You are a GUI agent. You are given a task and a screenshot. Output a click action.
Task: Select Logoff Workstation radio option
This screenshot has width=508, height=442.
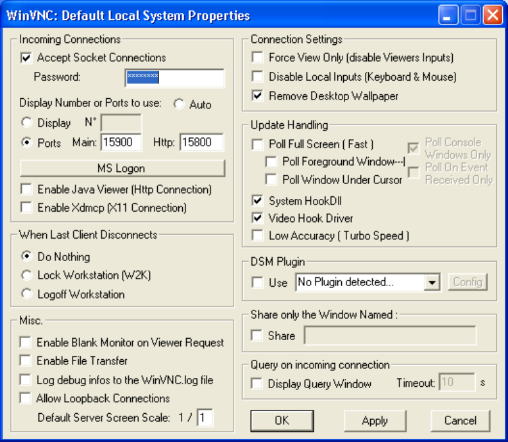(26, 294)
